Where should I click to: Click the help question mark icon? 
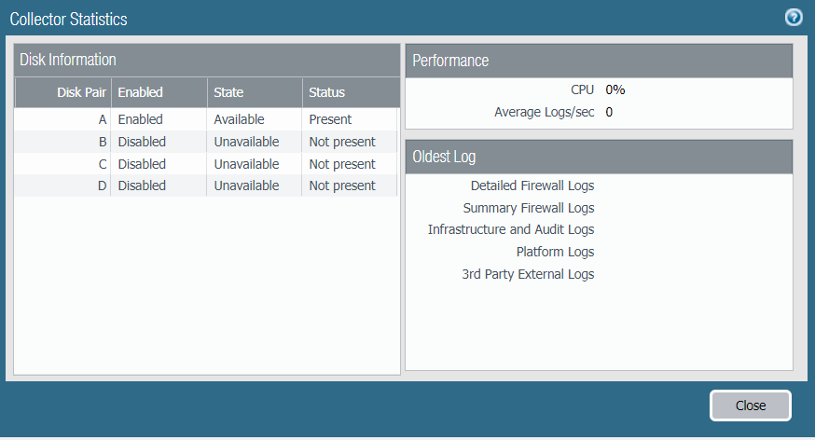coord(794,18)
